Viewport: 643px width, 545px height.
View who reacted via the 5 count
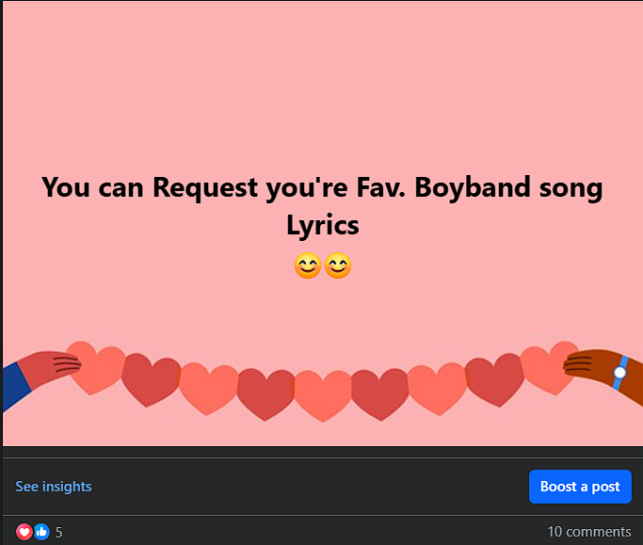coord(59,532)
